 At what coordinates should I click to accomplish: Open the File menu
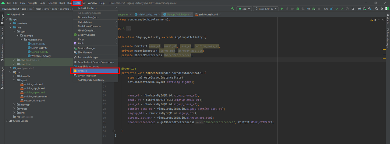click(x=9, y=3)
